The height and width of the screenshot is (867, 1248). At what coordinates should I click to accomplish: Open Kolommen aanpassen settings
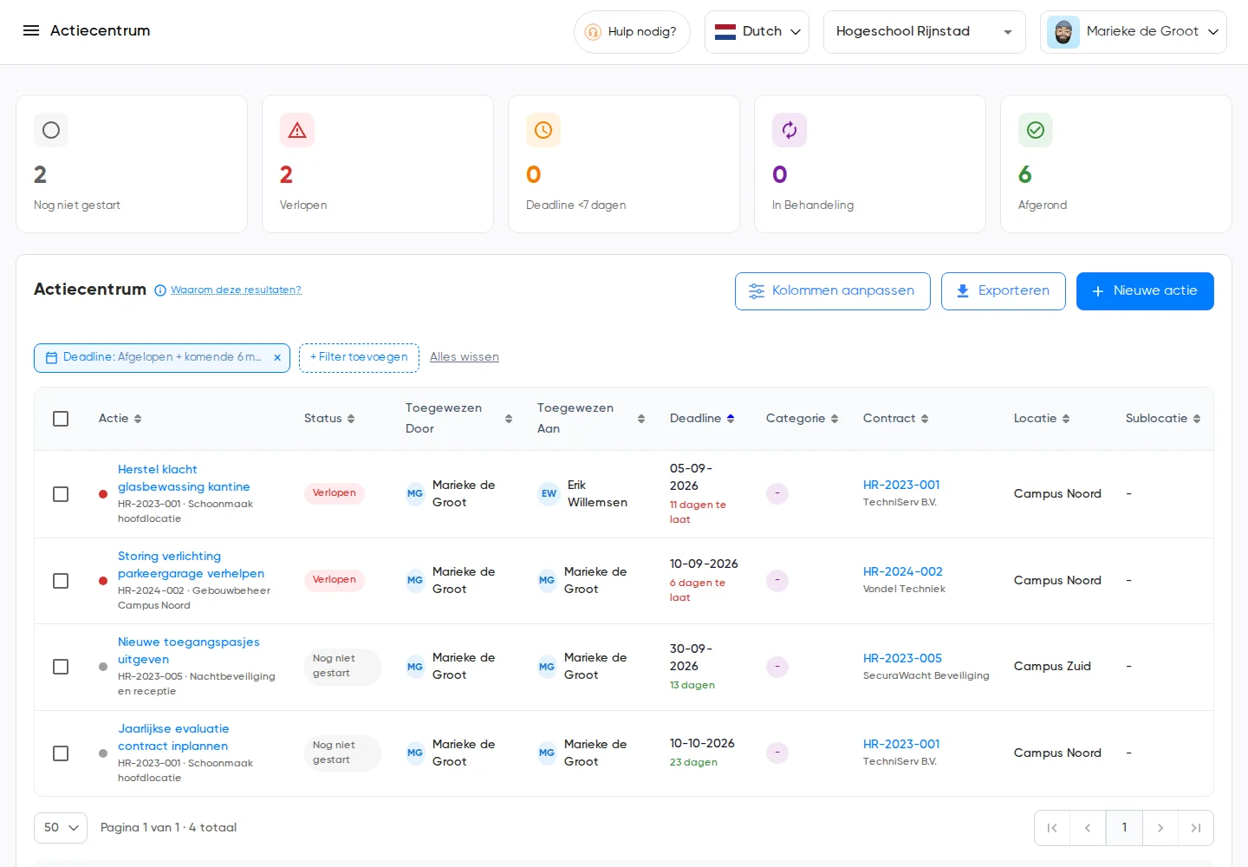click(833, 291)
